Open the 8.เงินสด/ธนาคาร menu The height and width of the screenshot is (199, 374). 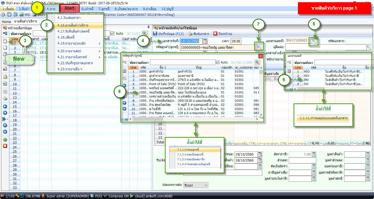point(126,9)
